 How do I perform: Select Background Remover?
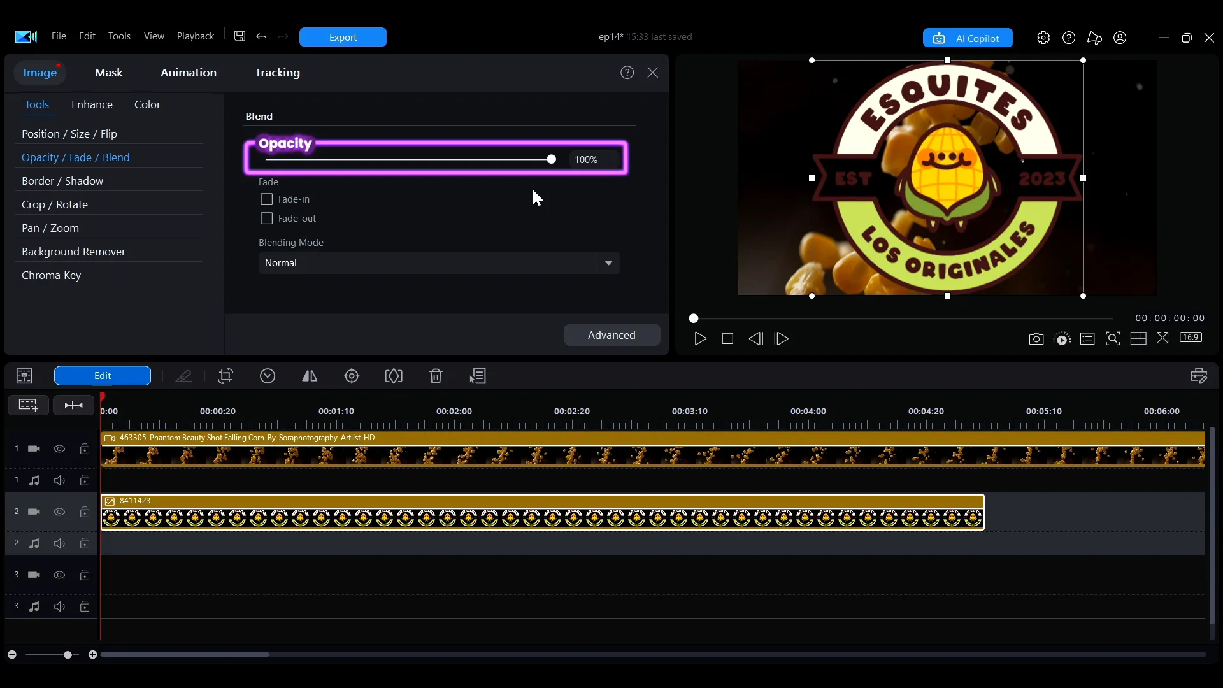(73, 252)
